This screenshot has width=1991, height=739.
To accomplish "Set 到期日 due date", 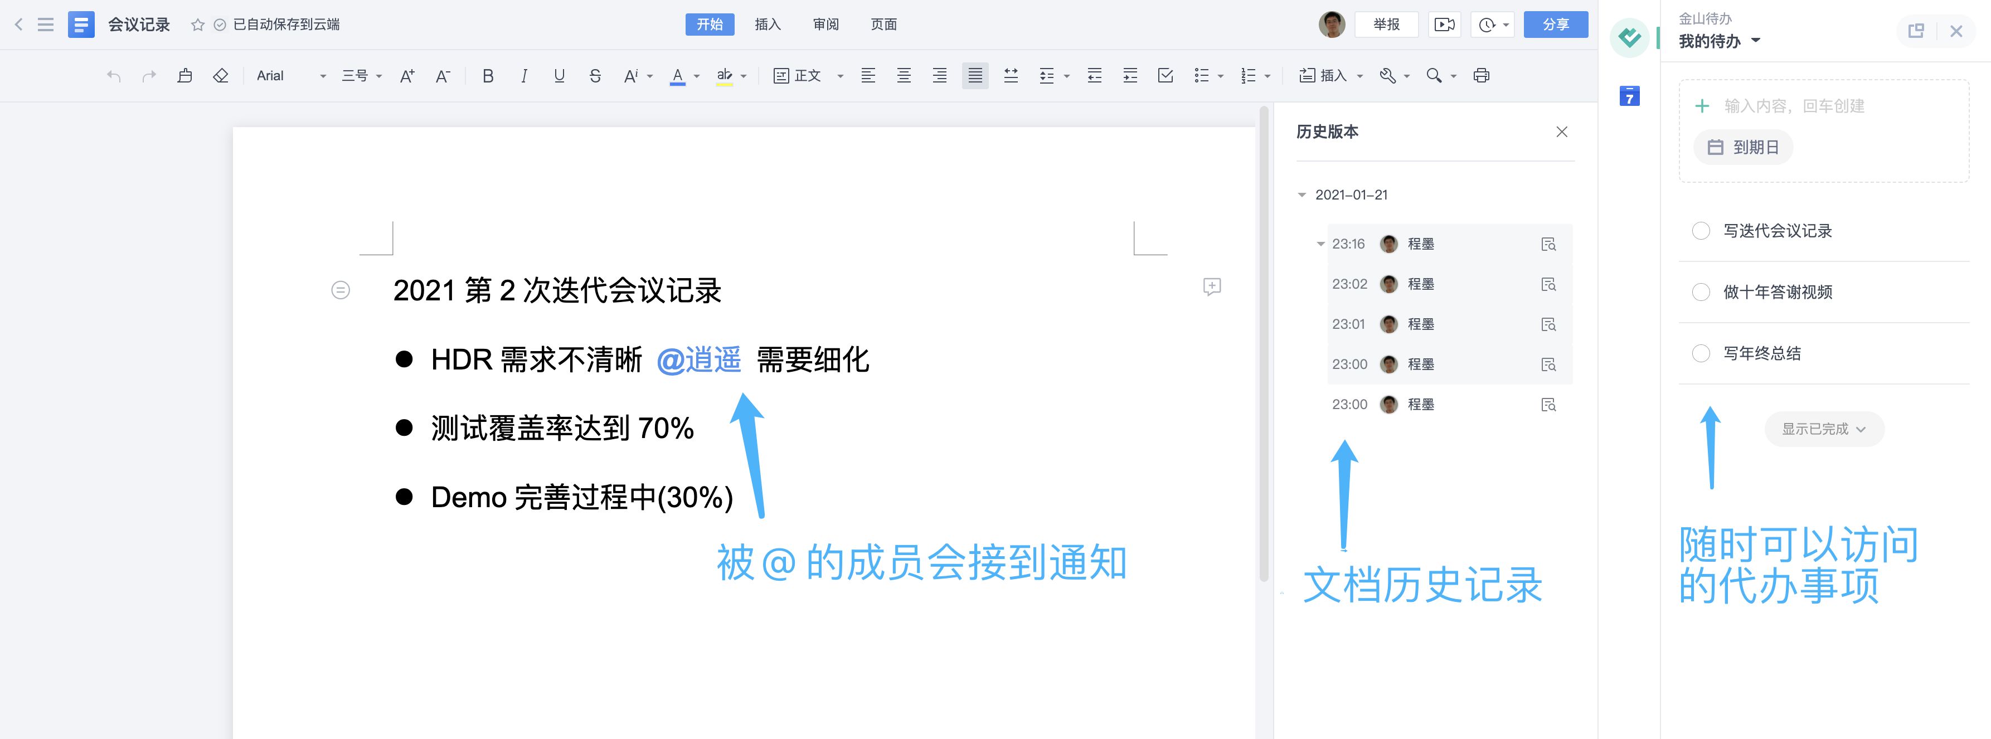I will (x=1743, y=148).
